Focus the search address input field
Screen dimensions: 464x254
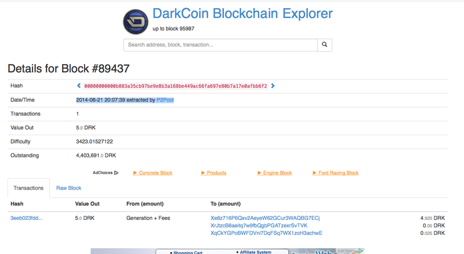pyautogui.click(x=220, y=45)
